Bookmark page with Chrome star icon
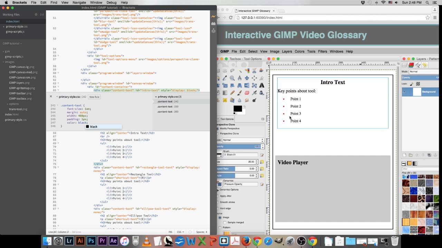 [x=427, y=18]
